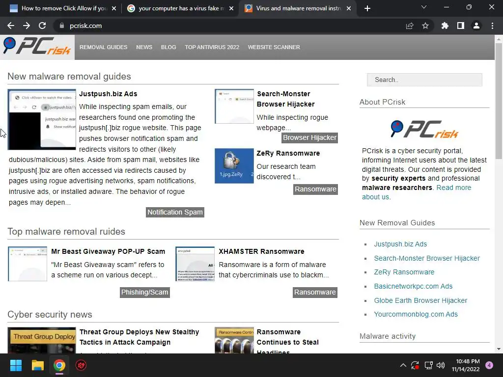Open Mr Beast Giveaway thumbnail

(x=28, y=264)
